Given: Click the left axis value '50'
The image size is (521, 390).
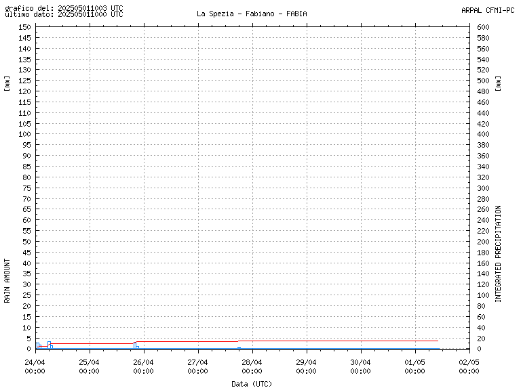Looking at the screenshot, I should [x=26, y=242].
